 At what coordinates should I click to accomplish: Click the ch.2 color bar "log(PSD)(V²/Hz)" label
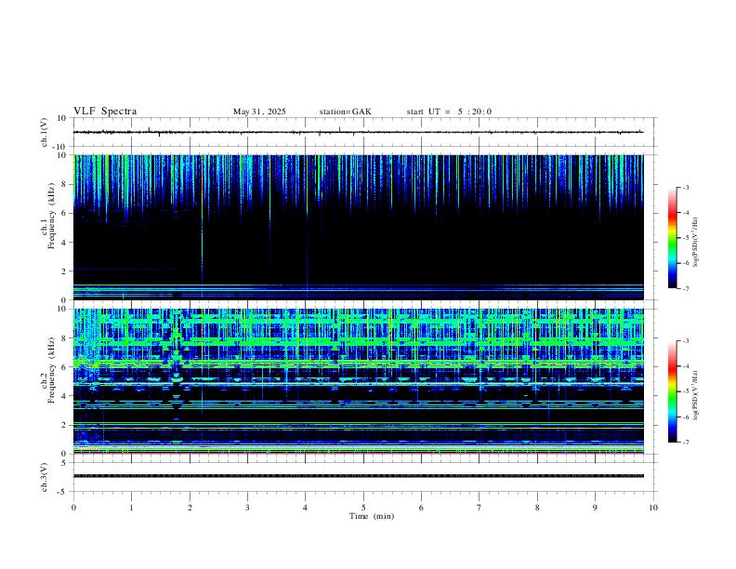coord(696,395)
